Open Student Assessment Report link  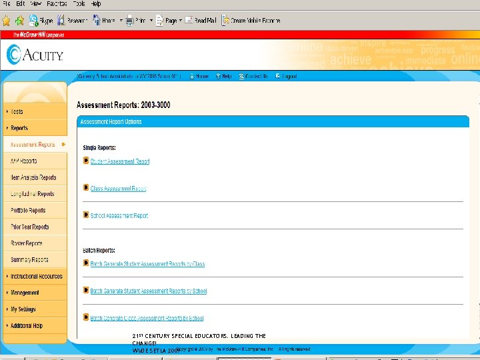coord(120,161)
